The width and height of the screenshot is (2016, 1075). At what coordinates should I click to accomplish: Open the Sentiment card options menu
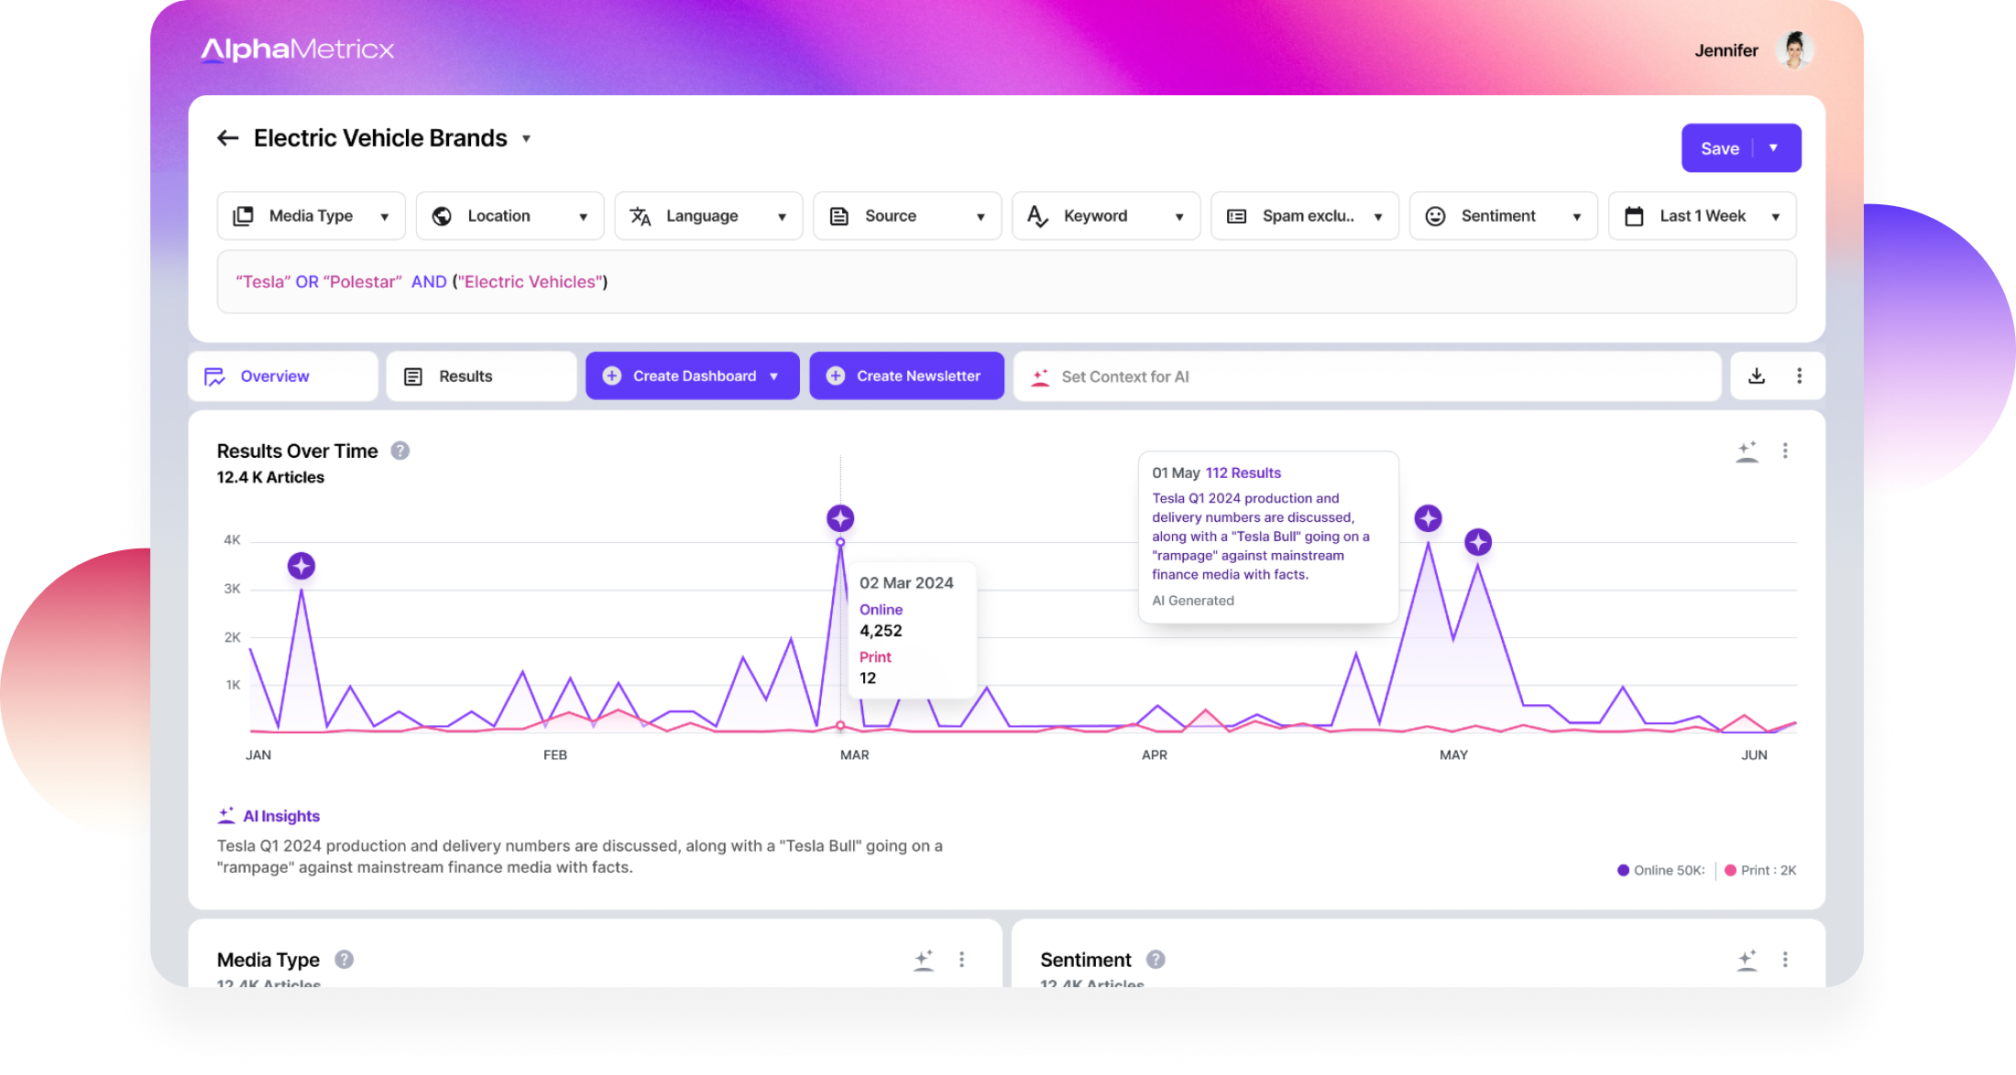coord(1785,960)
